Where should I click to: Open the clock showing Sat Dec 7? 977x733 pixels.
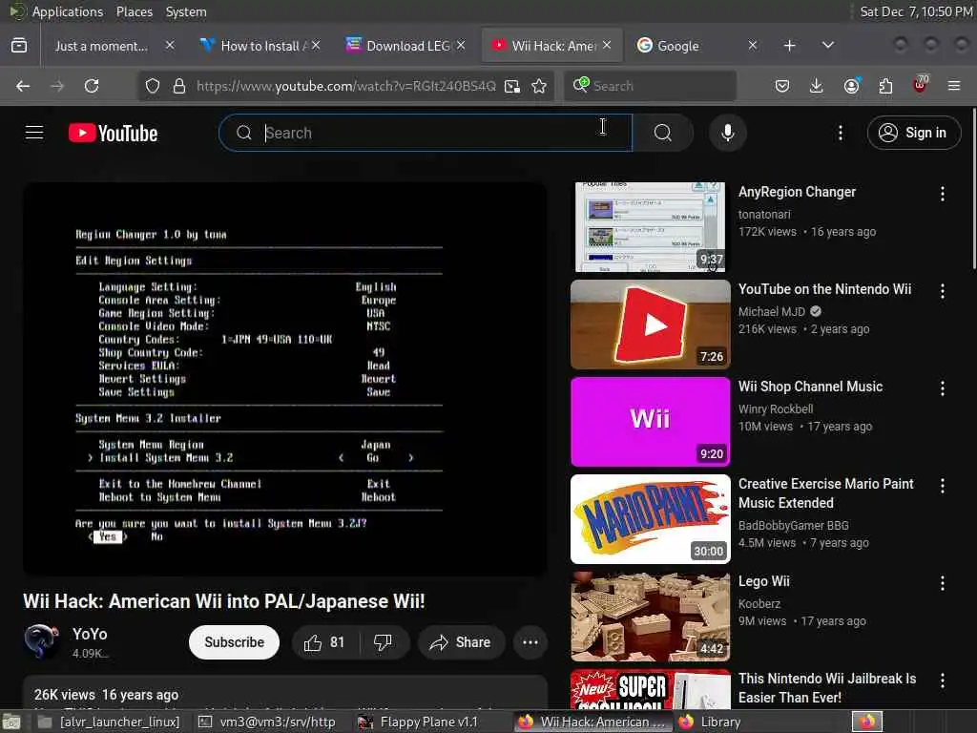916,11
